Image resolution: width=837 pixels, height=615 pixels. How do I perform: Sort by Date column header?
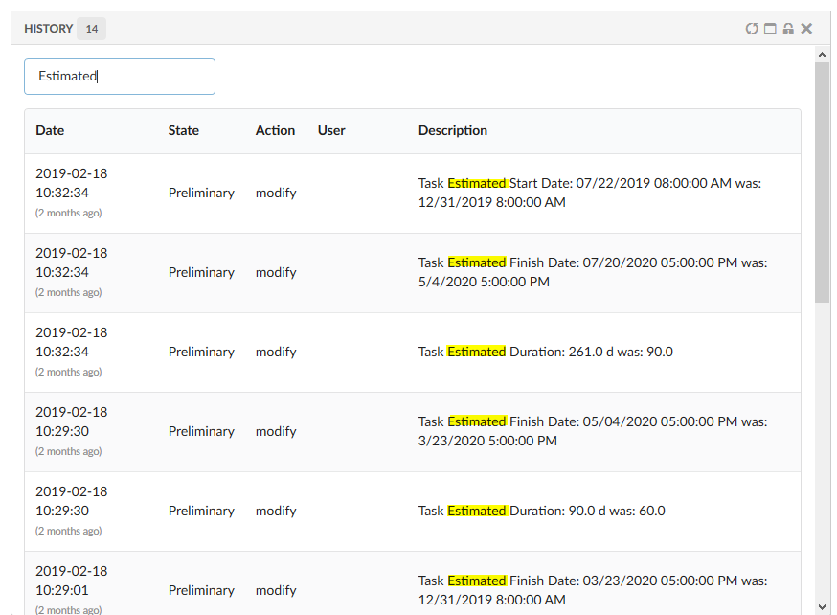50,130
